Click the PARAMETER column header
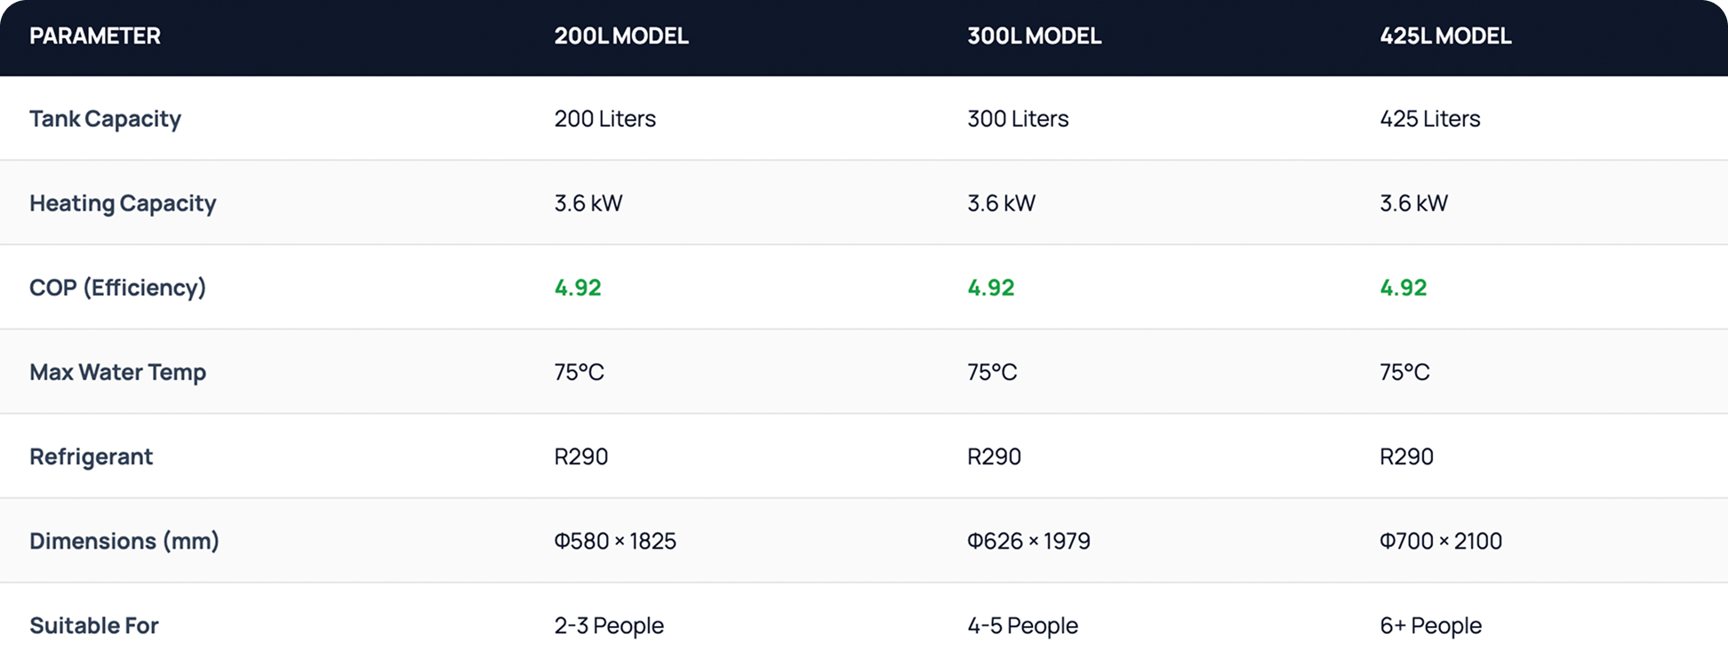1728x658 pixels. pyautogui.click(x=95, y=36)
